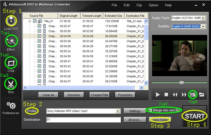Click the preview seek slider handle

pyautogui.click(x=181, y=83)
